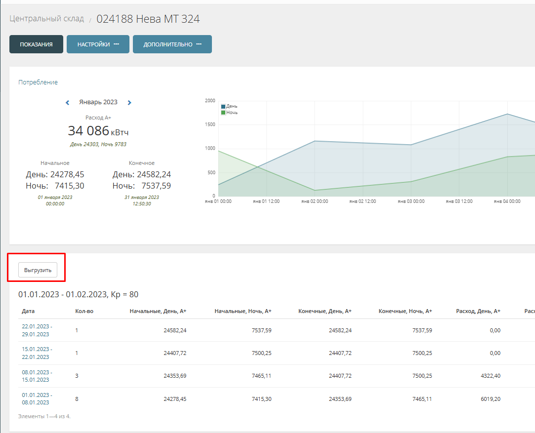535x433 pixels.
Task: Navigate to previous month using left arrow
Action: tap(67, 102)
